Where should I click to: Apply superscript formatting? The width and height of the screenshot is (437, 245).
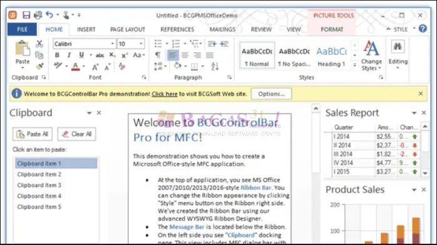click(x=125, y=56)
